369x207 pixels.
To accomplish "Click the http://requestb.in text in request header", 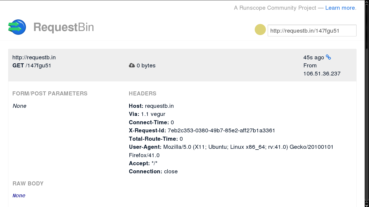I will click(34, 57).
